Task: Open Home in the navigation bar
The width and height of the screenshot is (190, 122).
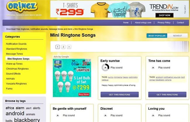Action: [x=126, y=23]
